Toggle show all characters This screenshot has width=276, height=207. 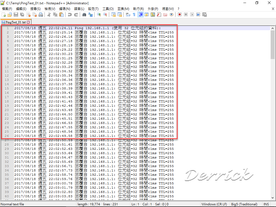pyautogui.click(x=134, y=15)
